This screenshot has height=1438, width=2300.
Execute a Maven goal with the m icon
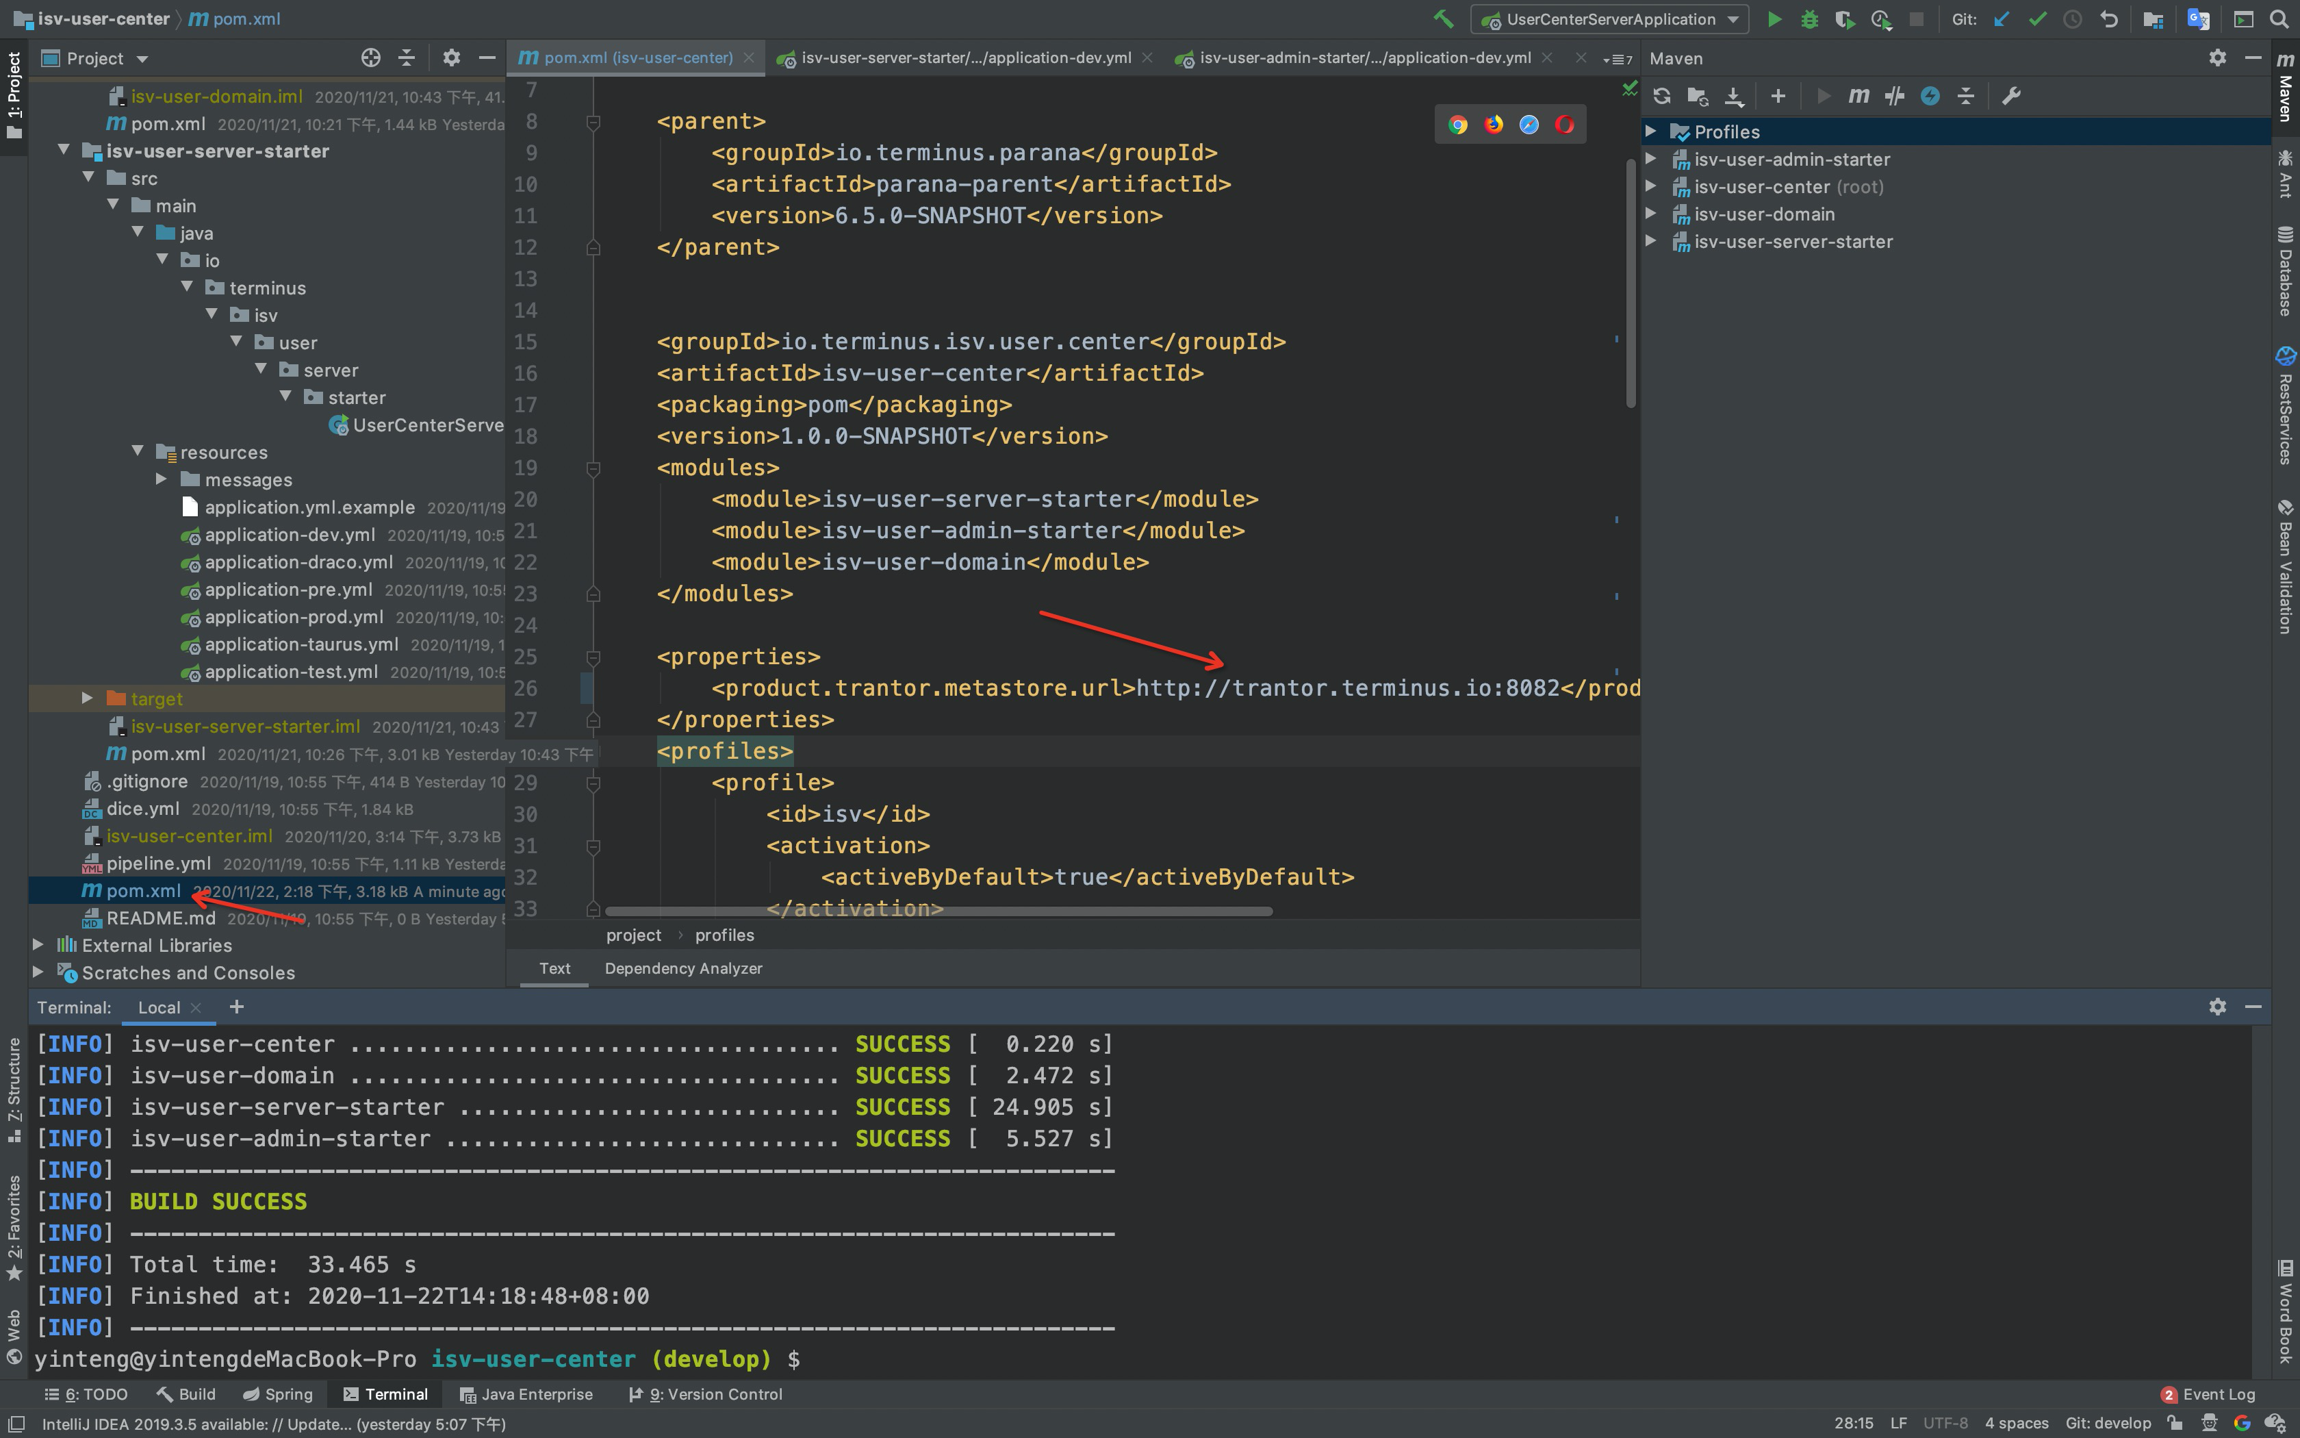1858,95
